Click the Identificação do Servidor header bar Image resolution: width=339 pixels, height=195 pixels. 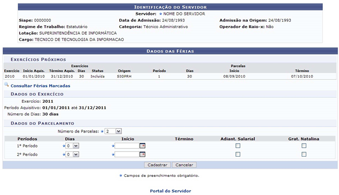click(x=170, y=7)
